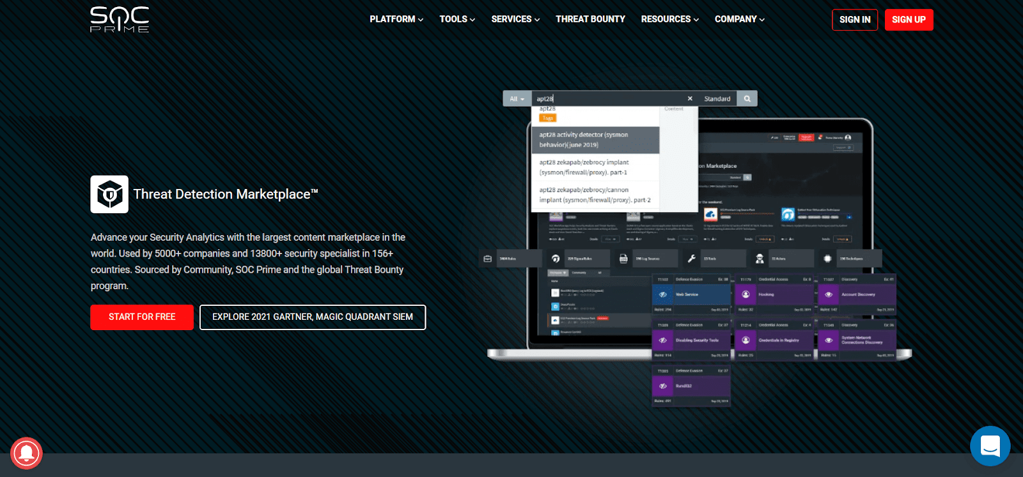
Task: Click the Threat Detection Marketplace heading
Action: 226,194
